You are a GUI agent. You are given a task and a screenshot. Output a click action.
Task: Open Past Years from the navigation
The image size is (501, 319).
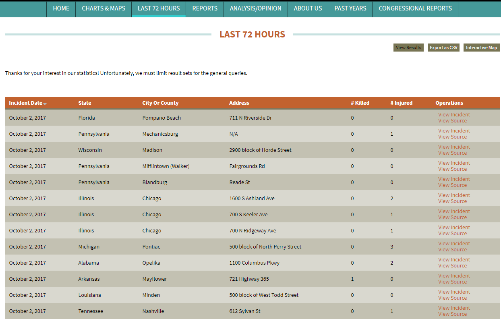(x=350, y=8)
